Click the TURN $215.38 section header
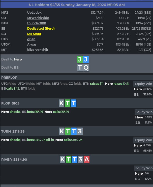 coord(13,131)
